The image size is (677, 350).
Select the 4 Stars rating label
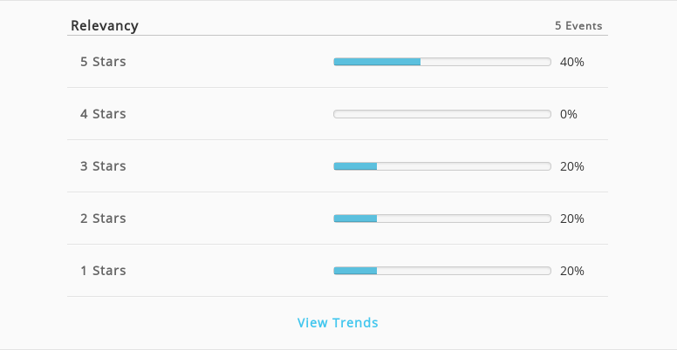(103, 114)
